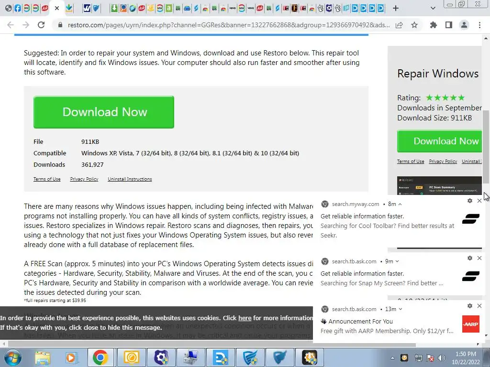Open the Chrome three-dot menu
Screen dimensions: 490x367
click(x=479, y=25)
